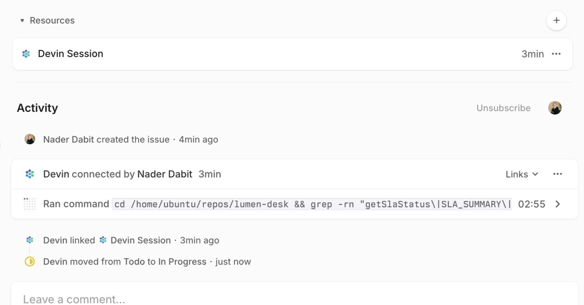
Task: Open the Devin Session resource
Action: coord(292,54)
